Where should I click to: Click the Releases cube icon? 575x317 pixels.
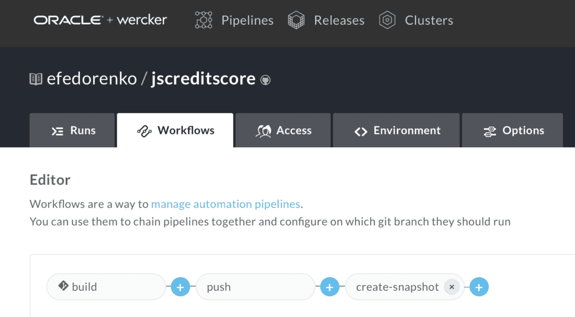[296, 20]
